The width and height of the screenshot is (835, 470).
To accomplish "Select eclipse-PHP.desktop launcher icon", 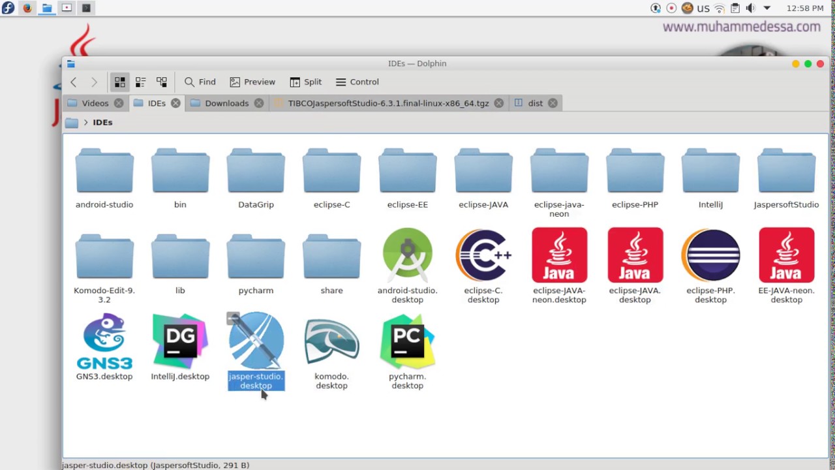I will tap(710, 255).
